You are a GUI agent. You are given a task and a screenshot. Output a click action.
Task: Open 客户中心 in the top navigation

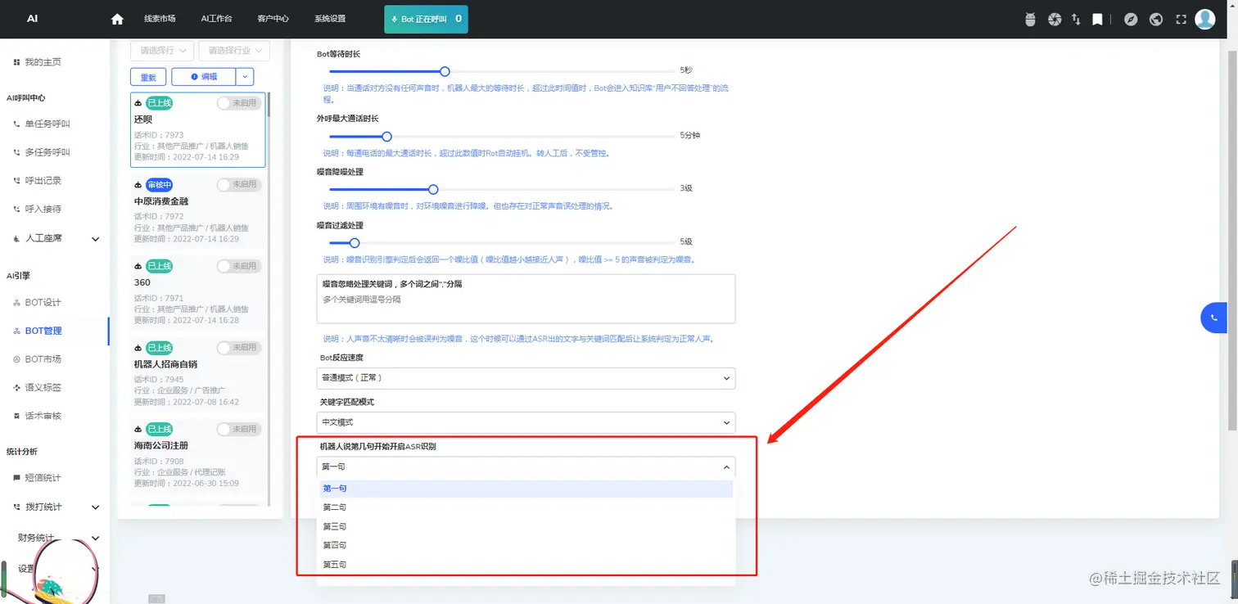coord(273,19)
